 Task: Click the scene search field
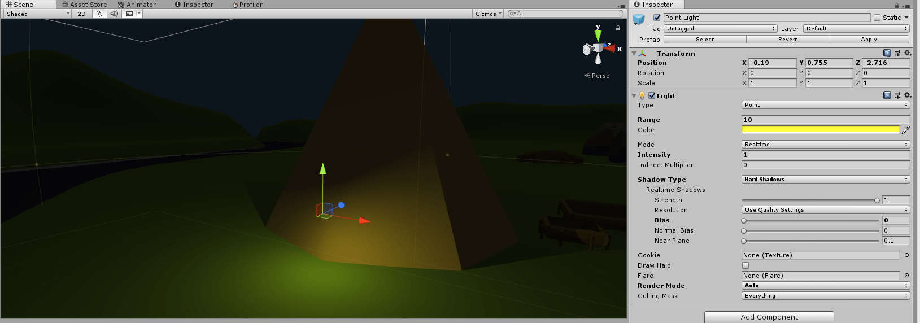click(x=565, y=14)
